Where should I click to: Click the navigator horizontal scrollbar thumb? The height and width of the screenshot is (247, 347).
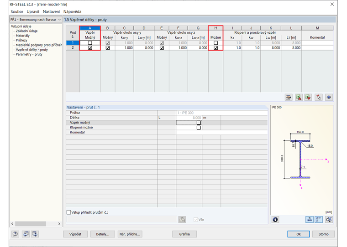tap(31, 224)
